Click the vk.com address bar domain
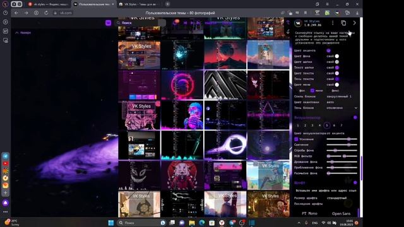This screenshot has height=227, width=404. (66, 13)
